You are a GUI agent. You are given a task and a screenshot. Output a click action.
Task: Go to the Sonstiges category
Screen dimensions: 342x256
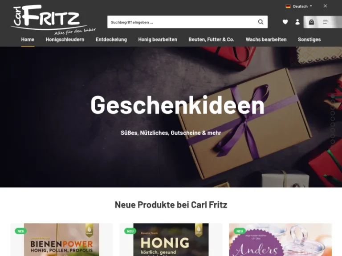tap(309, 40)
